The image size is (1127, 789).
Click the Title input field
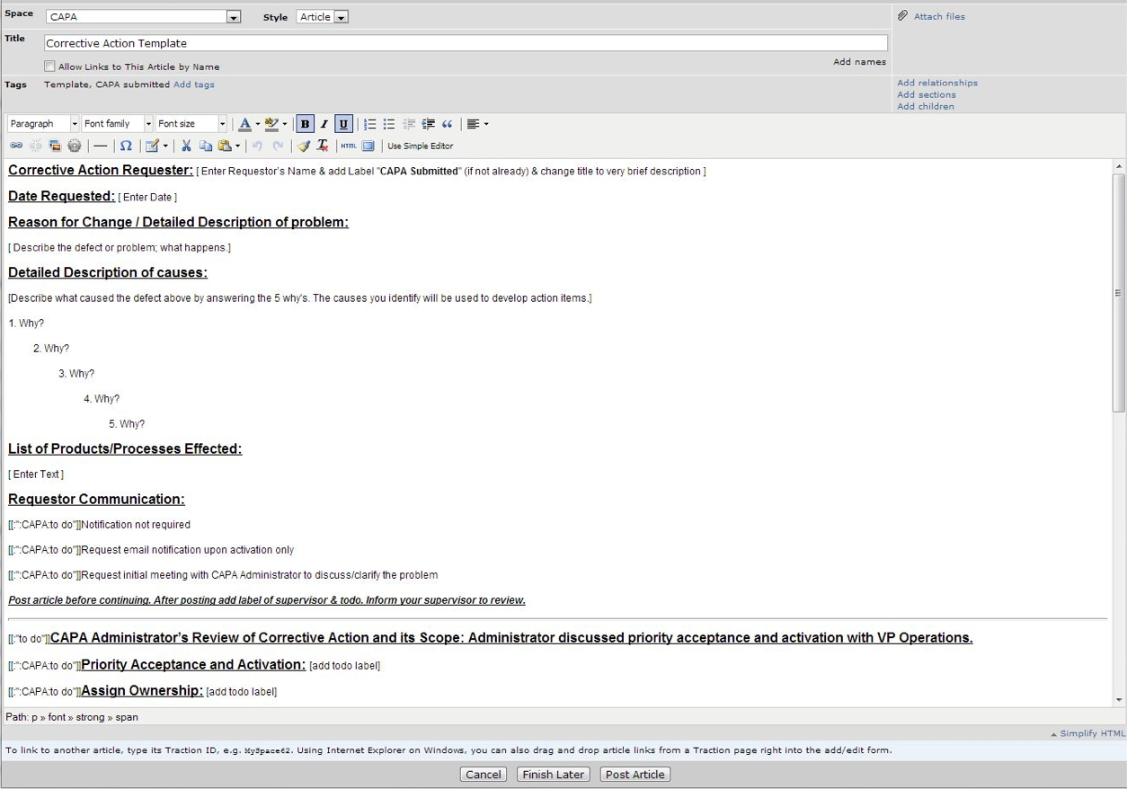465,43
